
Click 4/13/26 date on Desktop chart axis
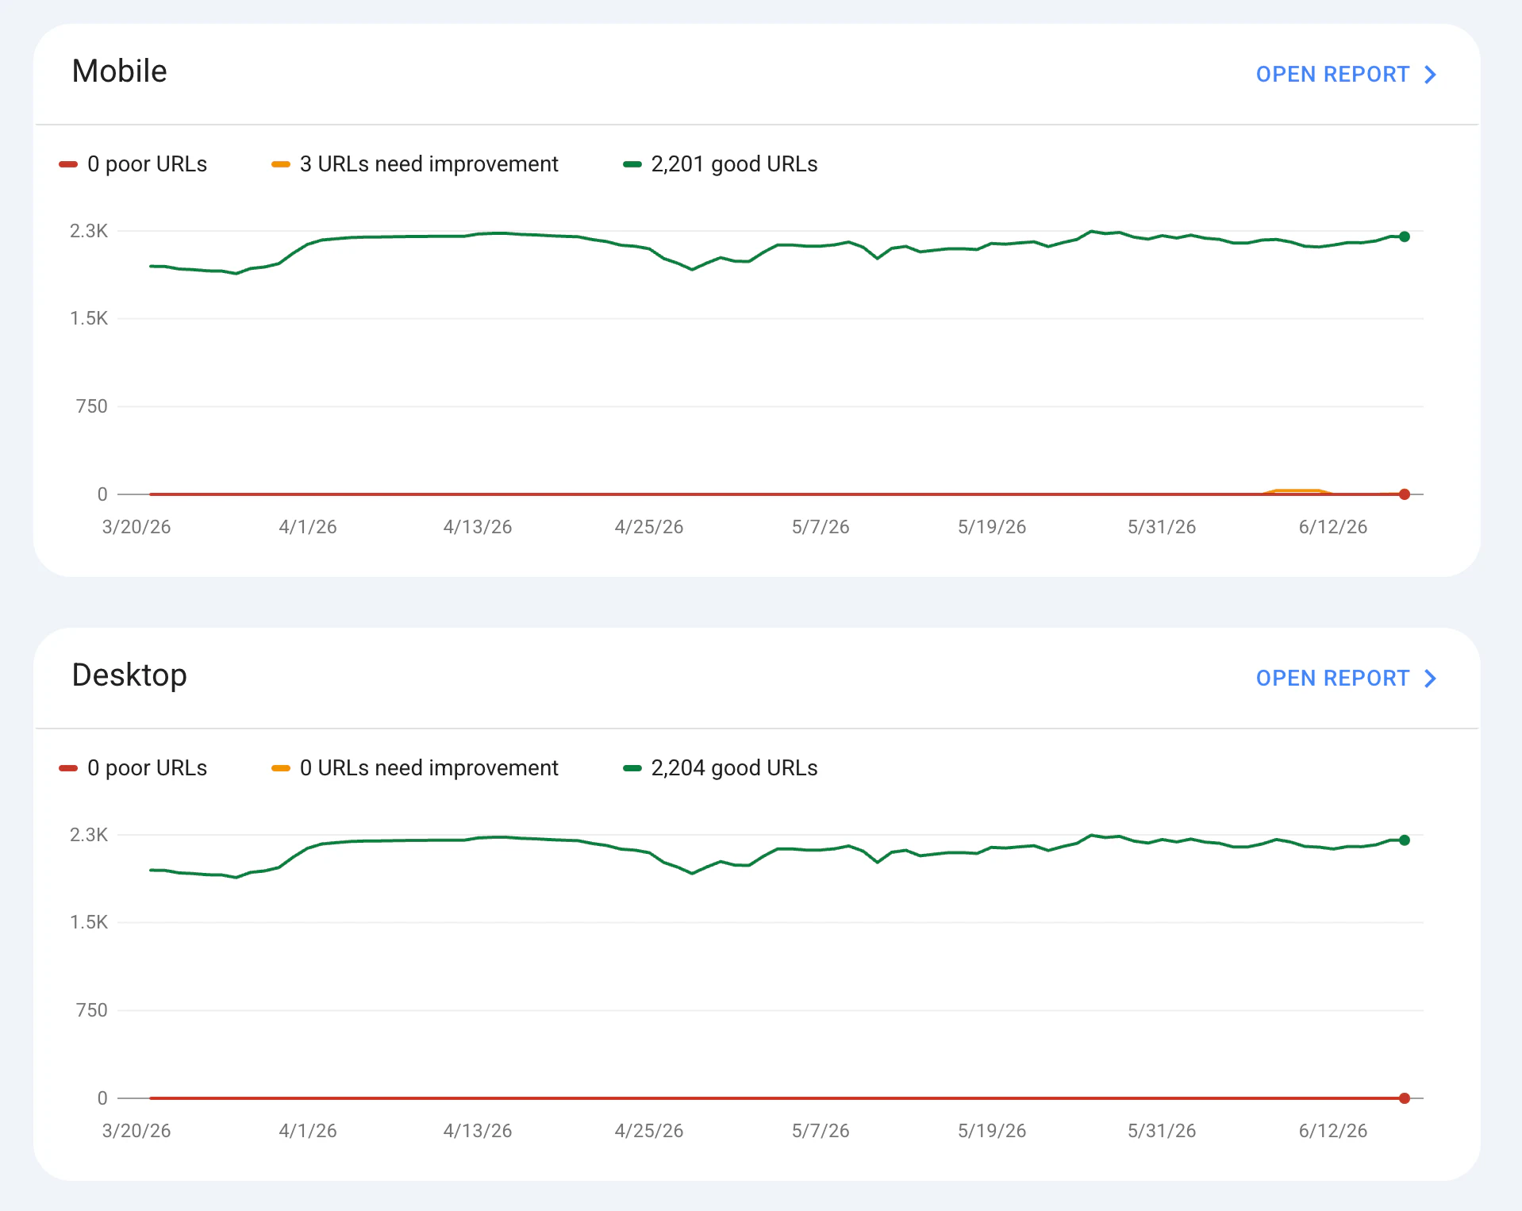pos(478,1131)
